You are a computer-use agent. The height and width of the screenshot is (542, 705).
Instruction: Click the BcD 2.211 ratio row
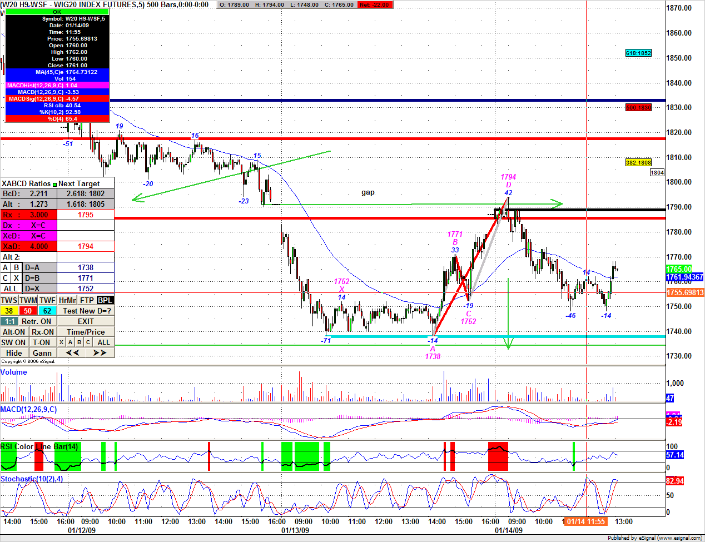tap(29, 193)
